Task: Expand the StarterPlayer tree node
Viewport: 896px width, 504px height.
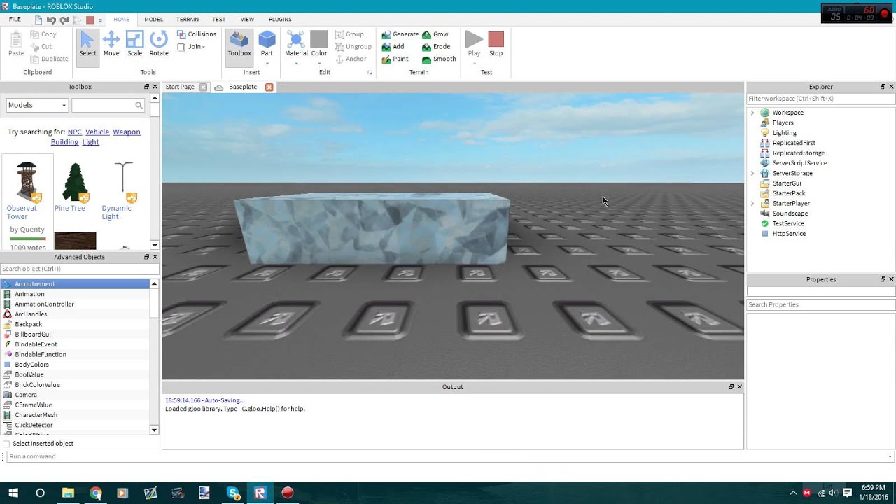Action: [x=752, y=204]
